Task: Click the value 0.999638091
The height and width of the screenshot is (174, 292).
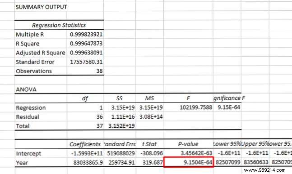Action: [x=86, y=53]
